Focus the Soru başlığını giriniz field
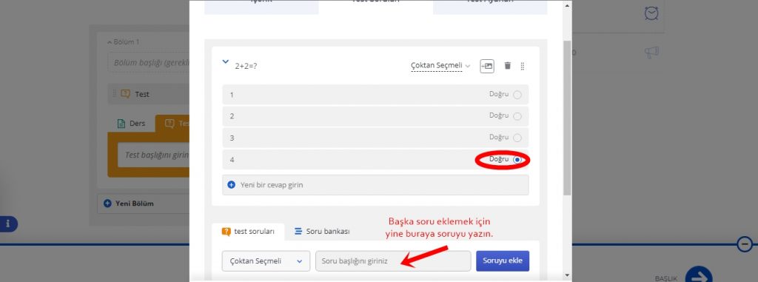 [x=393, y=261]
